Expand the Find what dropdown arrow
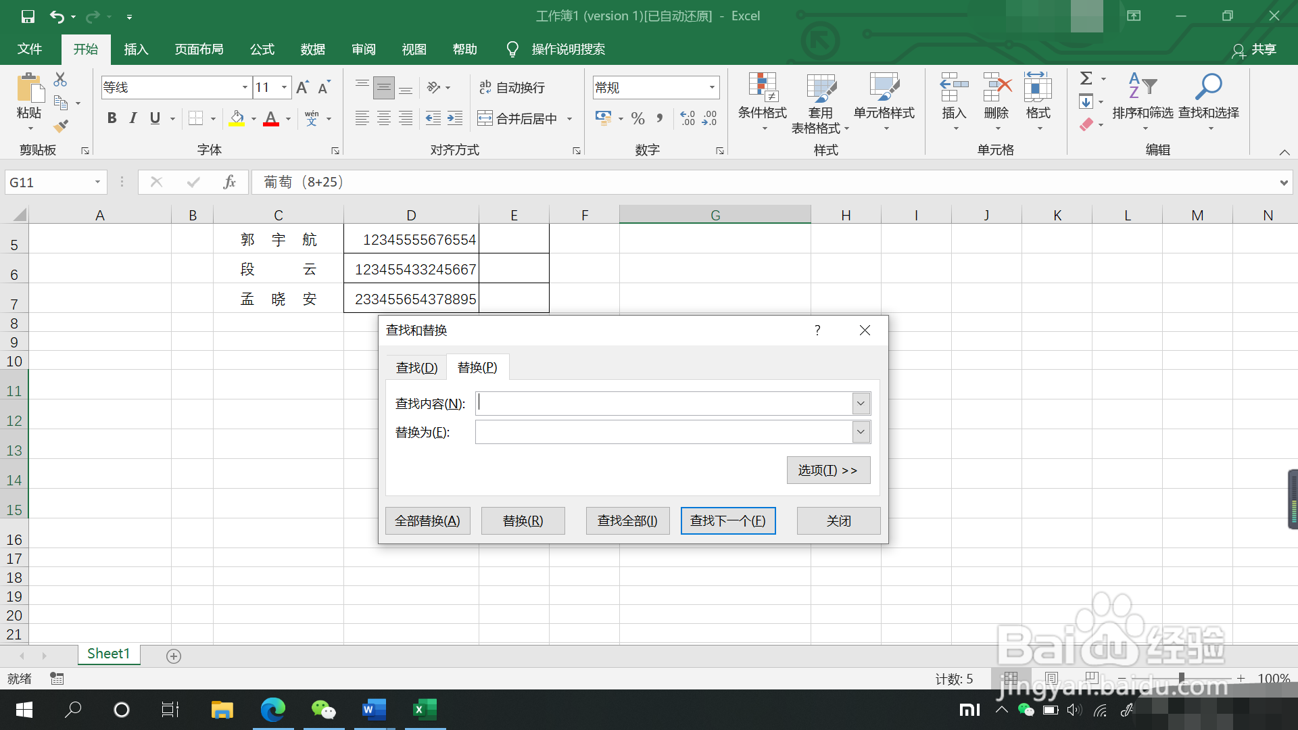 pyautogui.click(x=861, y=404)
